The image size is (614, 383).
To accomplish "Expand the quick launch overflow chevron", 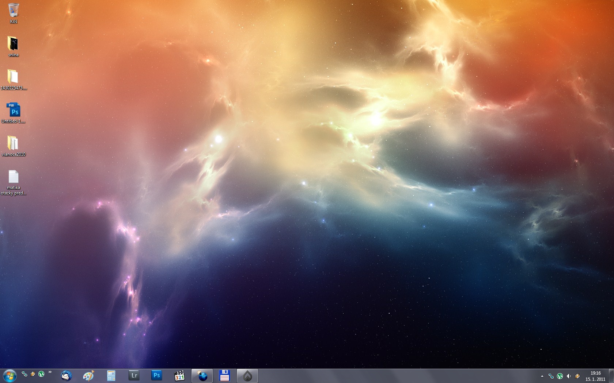I will tap(50, 372).
